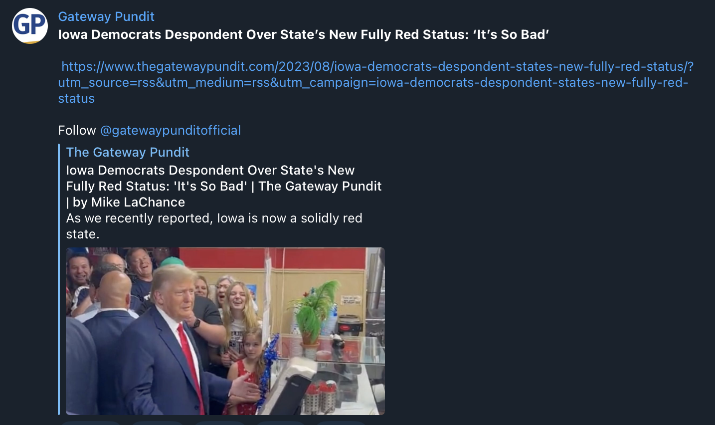This screenshot has width=715, height=425.
Task: Select the blue quote bar beside the preview
Action: coord(59,279)
